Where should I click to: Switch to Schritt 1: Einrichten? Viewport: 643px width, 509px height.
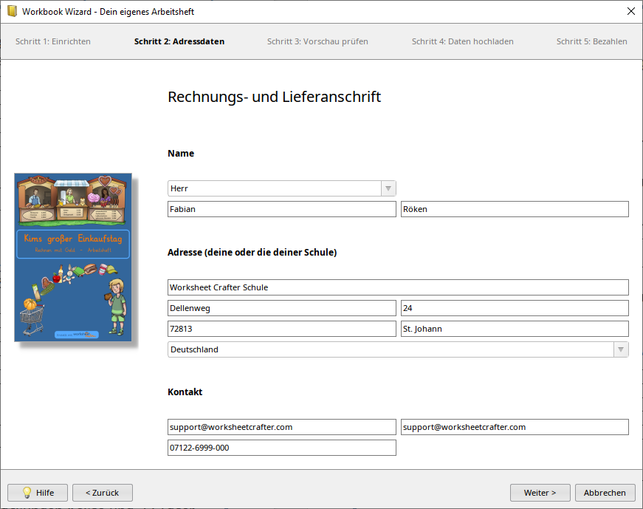point(53,42)
